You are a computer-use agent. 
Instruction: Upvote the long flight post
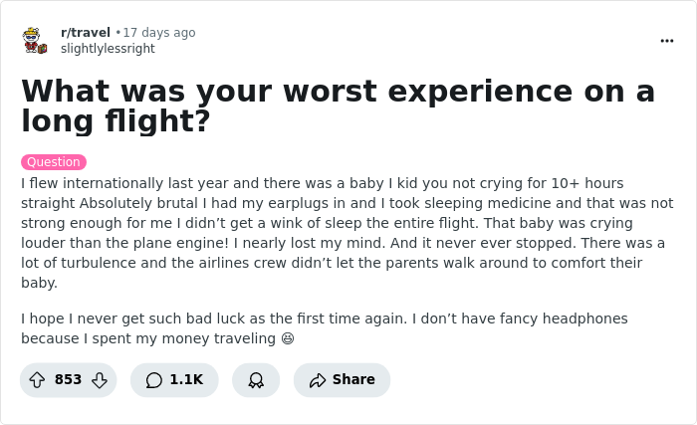37,380
